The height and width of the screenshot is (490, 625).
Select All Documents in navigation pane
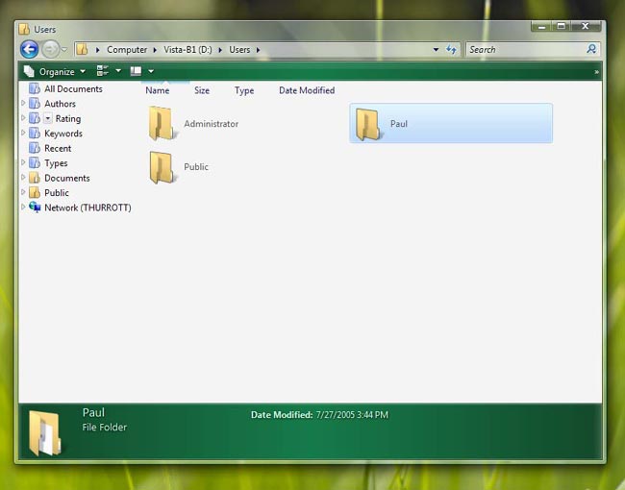(x=72, y=89)
